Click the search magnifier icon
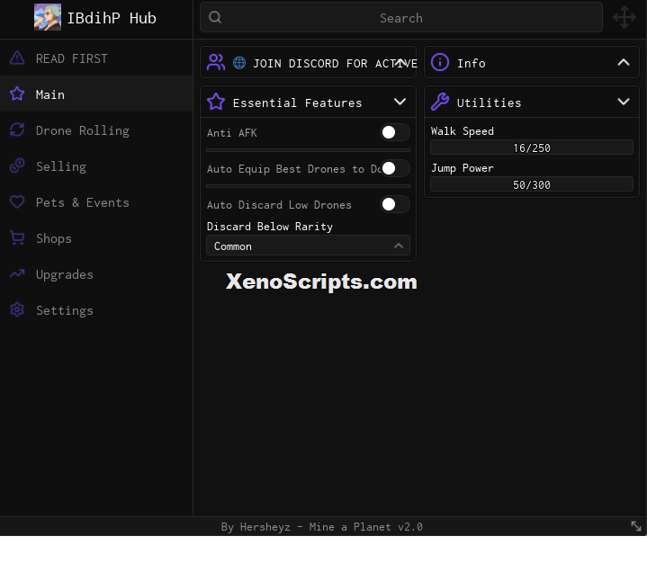 click(215, 17)
